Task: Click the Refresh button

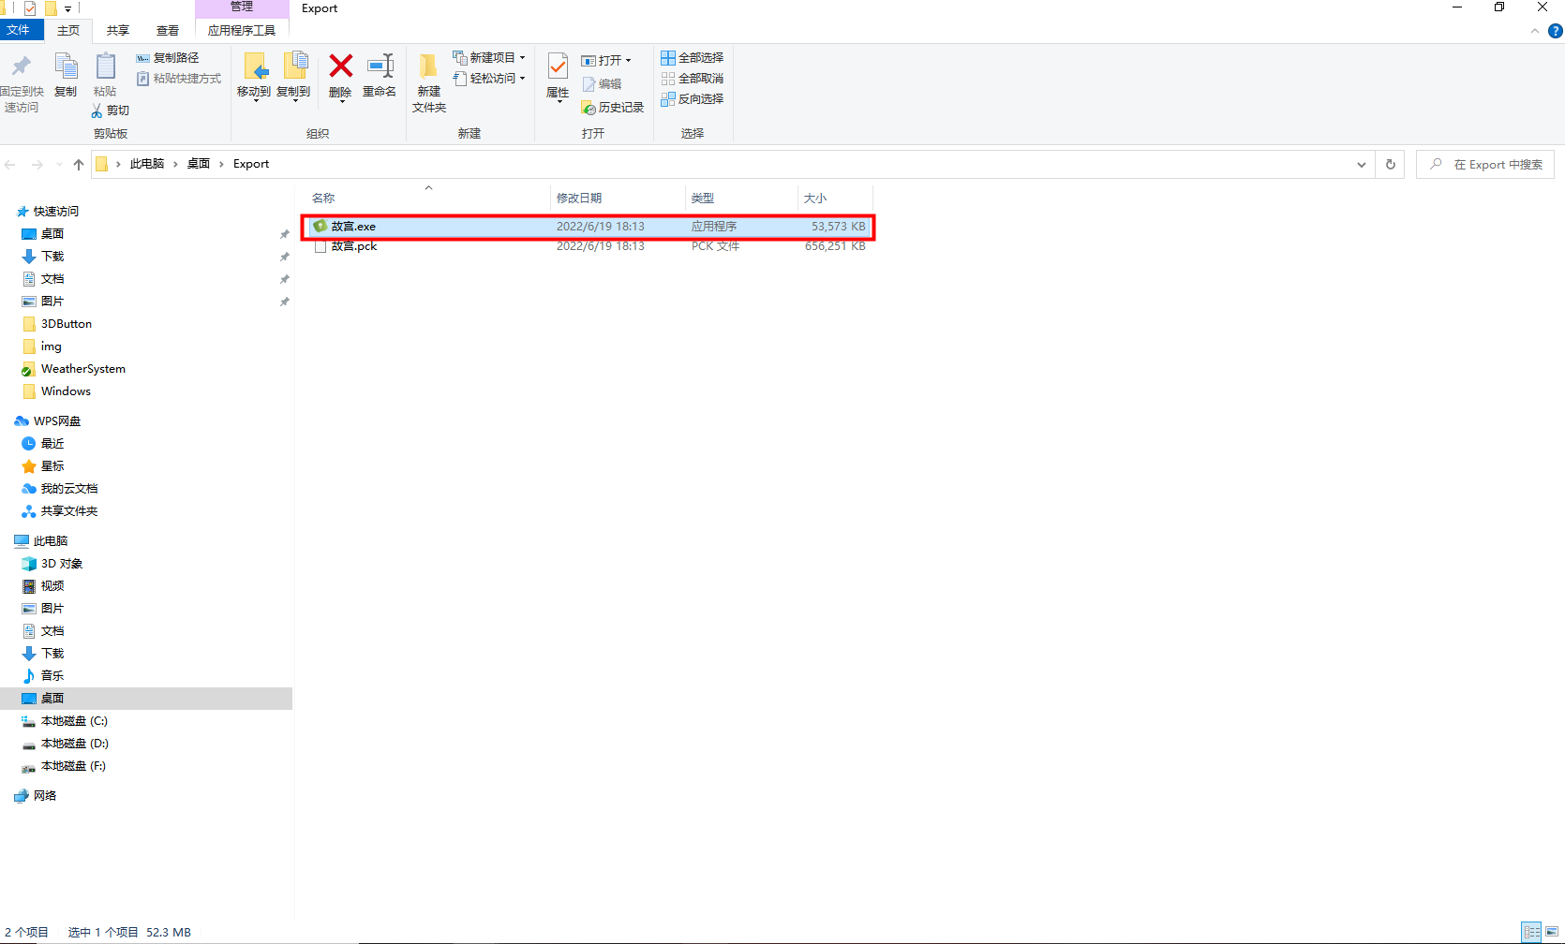Action: coord(1391,165)
